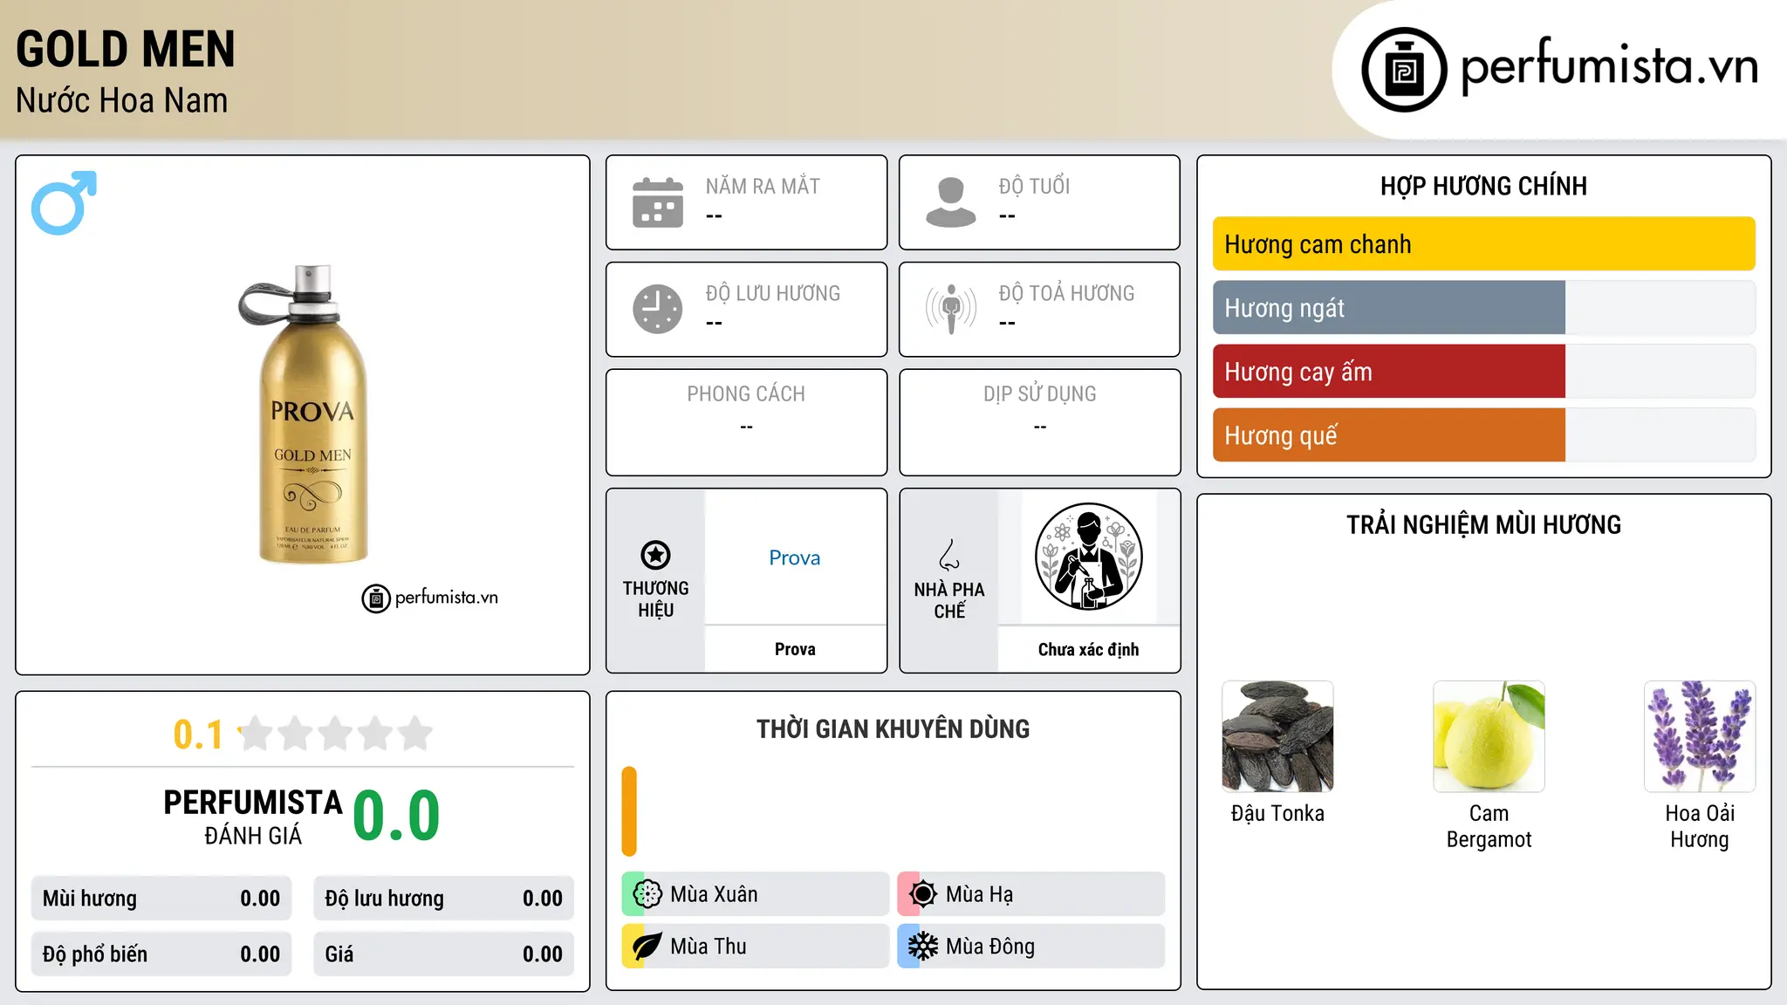Click the Nước Hoa Nam subtitle
The image size is (1787, 1005).
(x=122, y=101)
